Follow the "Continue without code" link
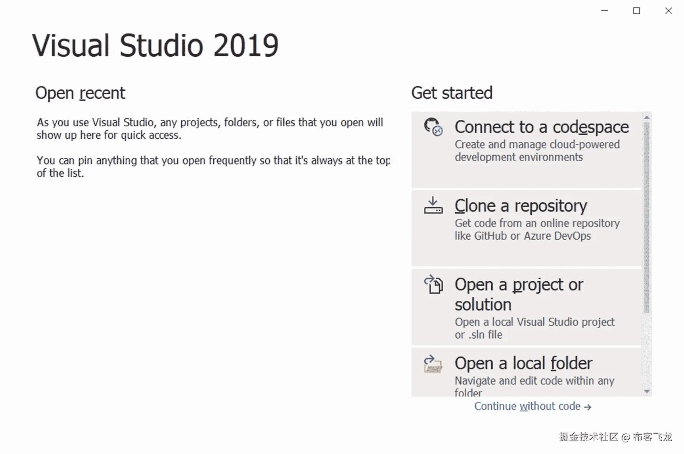Image resolution: width=684 pixels, height=454 pixels. tap(527, 406)
